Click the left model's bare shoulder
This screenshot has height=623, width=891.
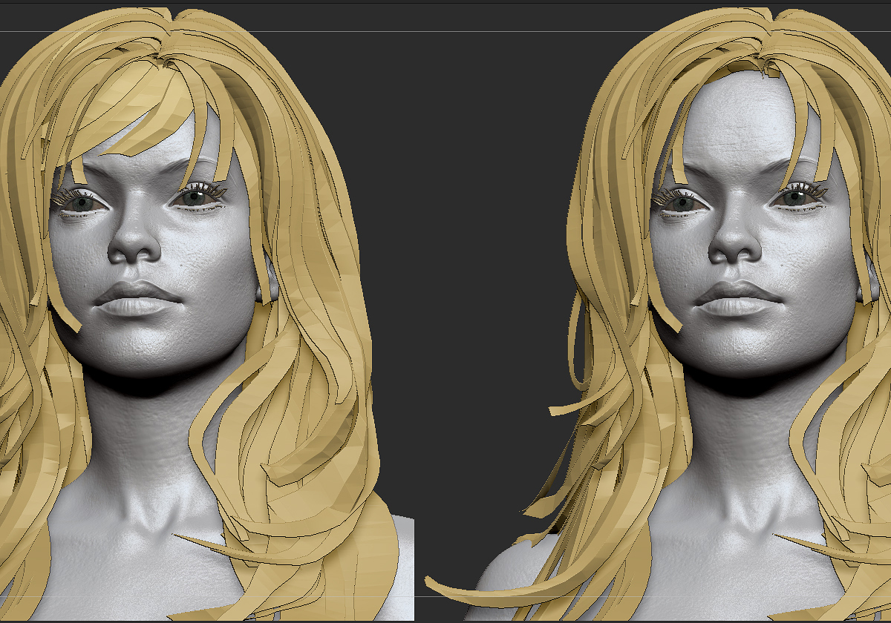coord(402,565)
